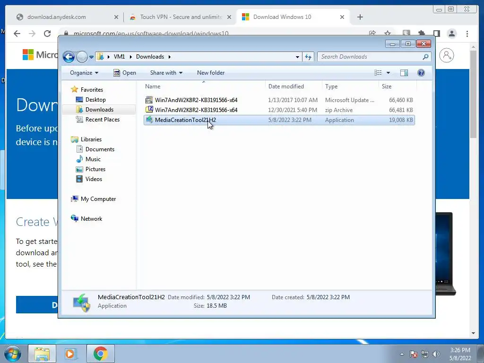Show hidden tray icons arrow
Viewport: 484px width, 363px height.
point(402,354)
